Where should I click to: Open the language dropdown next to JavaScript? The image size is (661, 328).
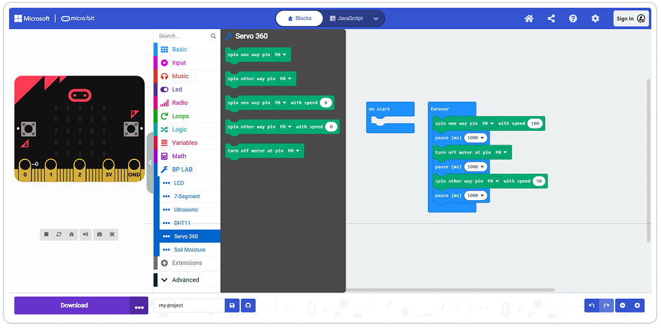pos(376,19)
